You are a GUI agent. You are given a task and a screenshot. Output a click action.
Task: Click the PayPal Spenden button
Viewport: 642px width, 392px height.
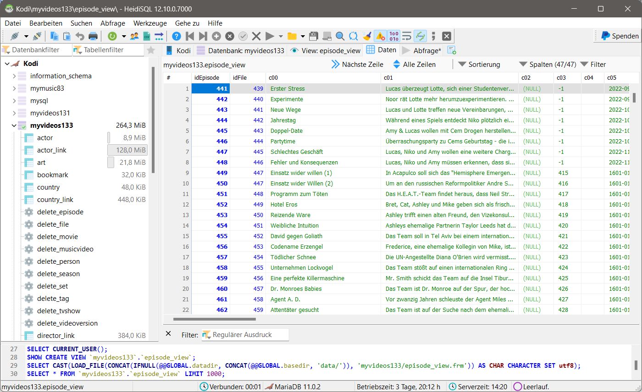click(620, 36)
